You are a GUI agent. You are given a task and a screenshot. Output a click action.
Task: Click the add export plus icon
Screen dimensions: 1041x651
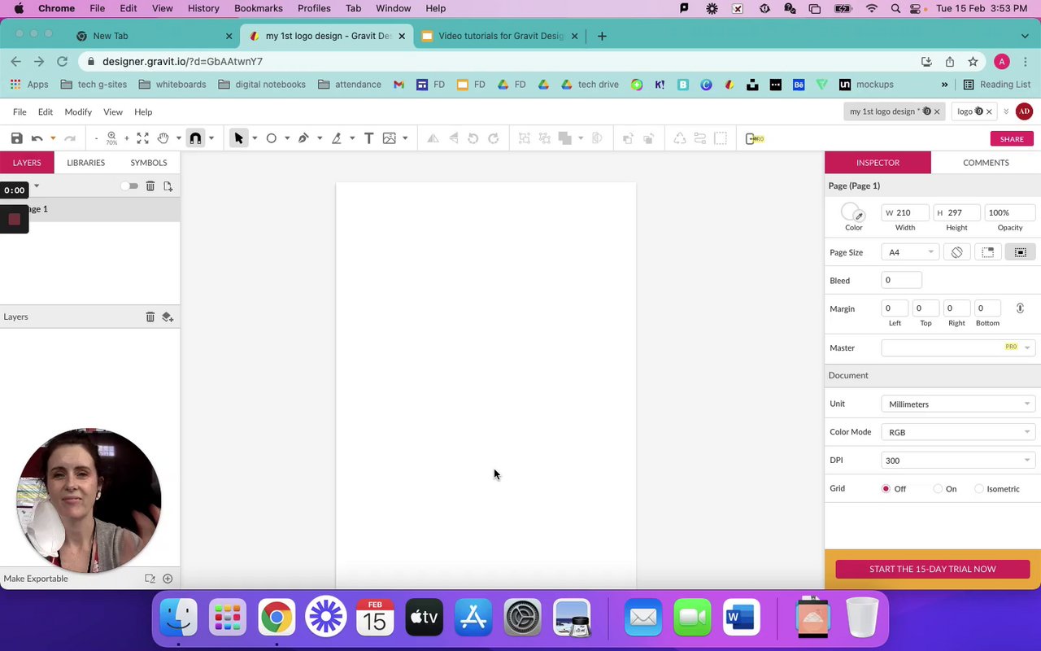168,579
